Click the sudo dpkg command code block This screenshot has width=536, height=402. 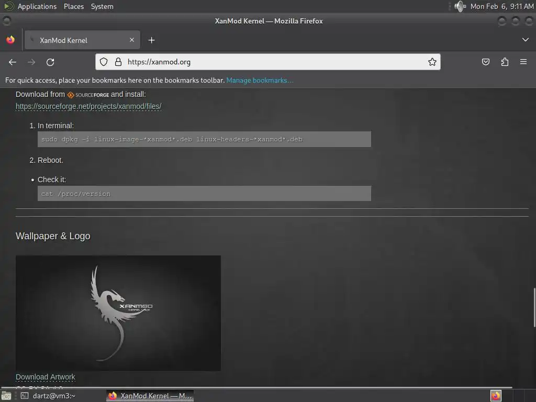point(204,139)
